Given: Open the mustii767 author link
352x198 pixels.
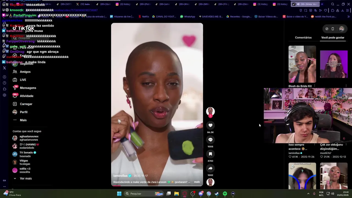Looking at the screenshot, I should pos(326,153).
